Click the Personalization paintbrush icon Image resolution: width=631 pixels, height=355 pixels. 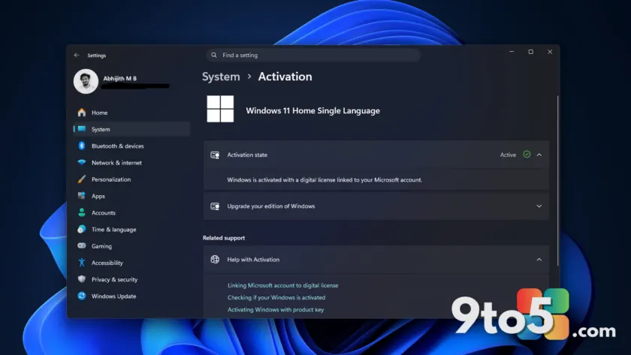(x=82, y=179)
